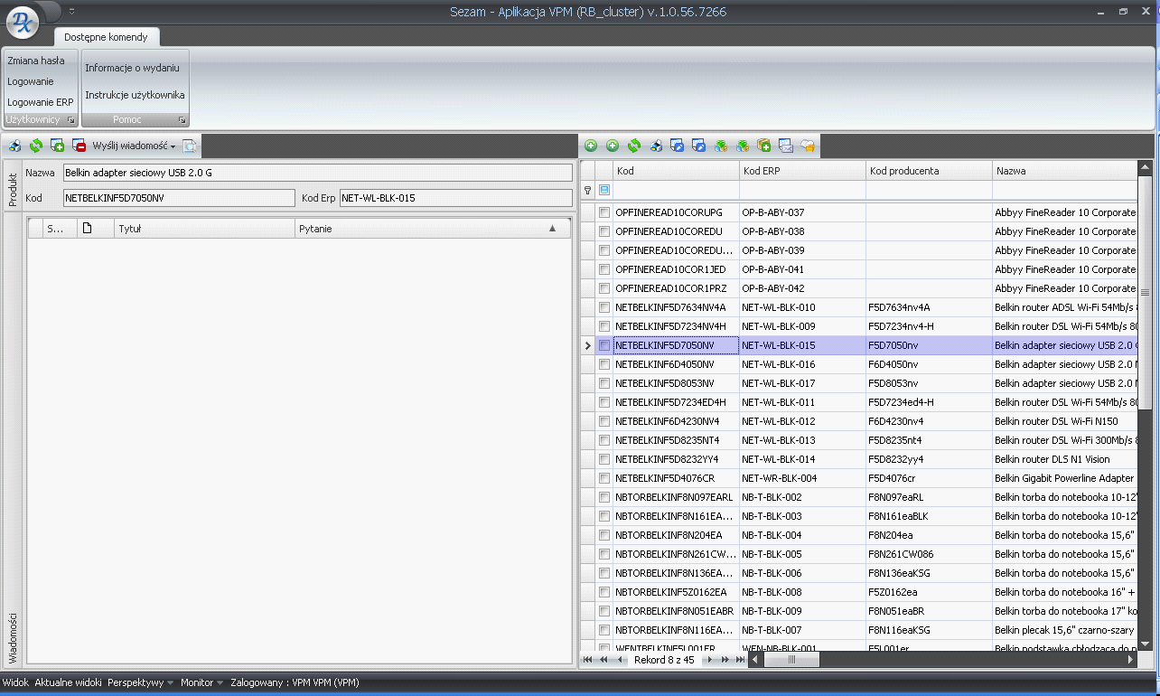Click the grid vertical scrollbar thumb
The width and height of the screenshot is (1160, 696).
pyautogui.click(x=1145, y=293)
